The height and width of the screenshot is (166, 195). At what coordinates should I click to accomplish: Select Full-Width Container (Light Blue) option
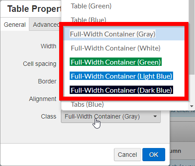(x=124, y=76)
